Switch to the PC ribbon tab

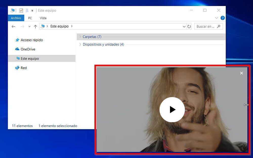click(x=30, y=18)
